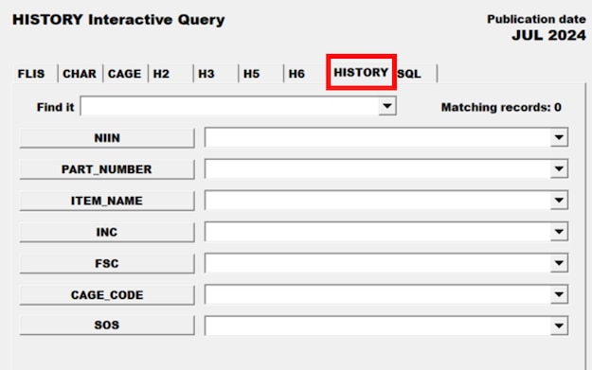
Task: Open the FSC dropdown arrow
Action: (559, 262)
